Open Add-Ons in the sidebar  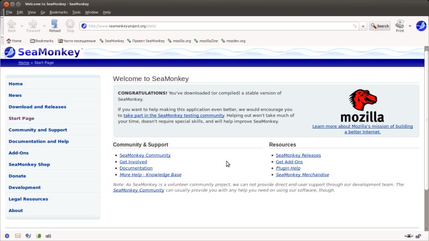[x=18, y=153]
